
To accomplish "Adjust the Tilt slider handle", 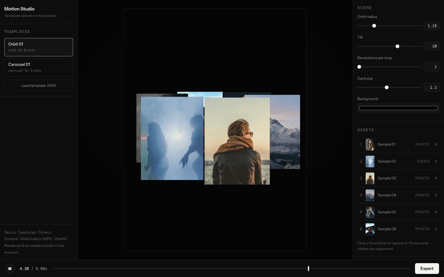I will [397, 46].
